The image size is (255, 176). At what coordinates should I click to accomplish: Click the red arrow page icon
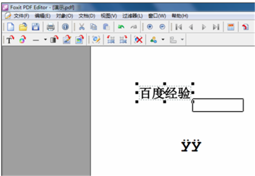(x=245, y=27)
